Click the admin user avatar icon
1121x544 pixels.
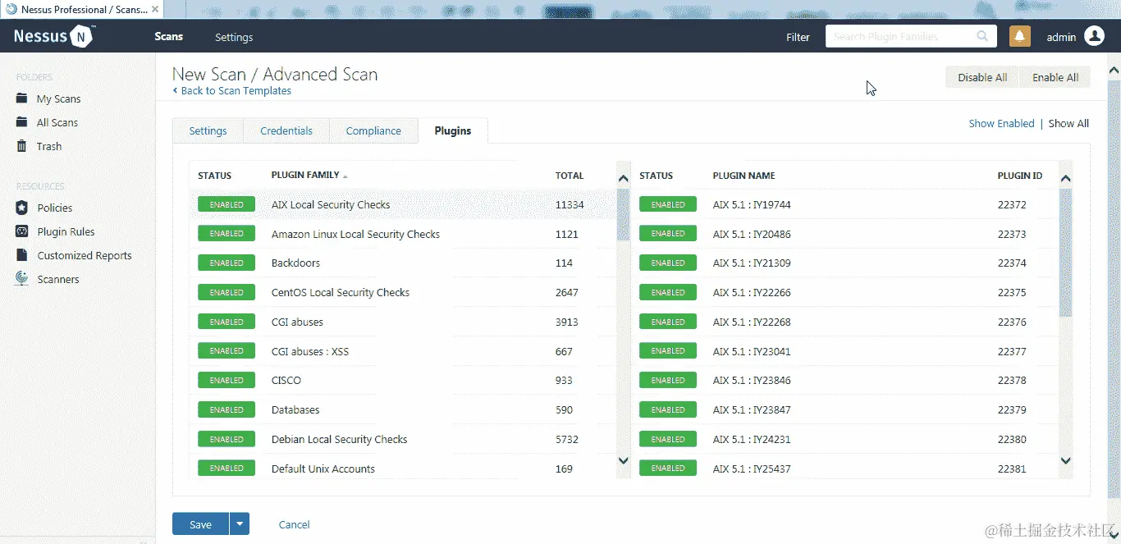pyautogui.click(x=1094, y=36)
